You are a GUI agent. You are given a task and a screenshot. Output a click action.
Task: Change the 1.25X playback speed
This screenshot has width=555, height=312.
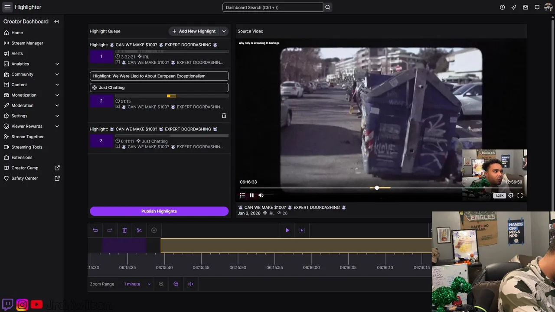click(x=499, y=195)
